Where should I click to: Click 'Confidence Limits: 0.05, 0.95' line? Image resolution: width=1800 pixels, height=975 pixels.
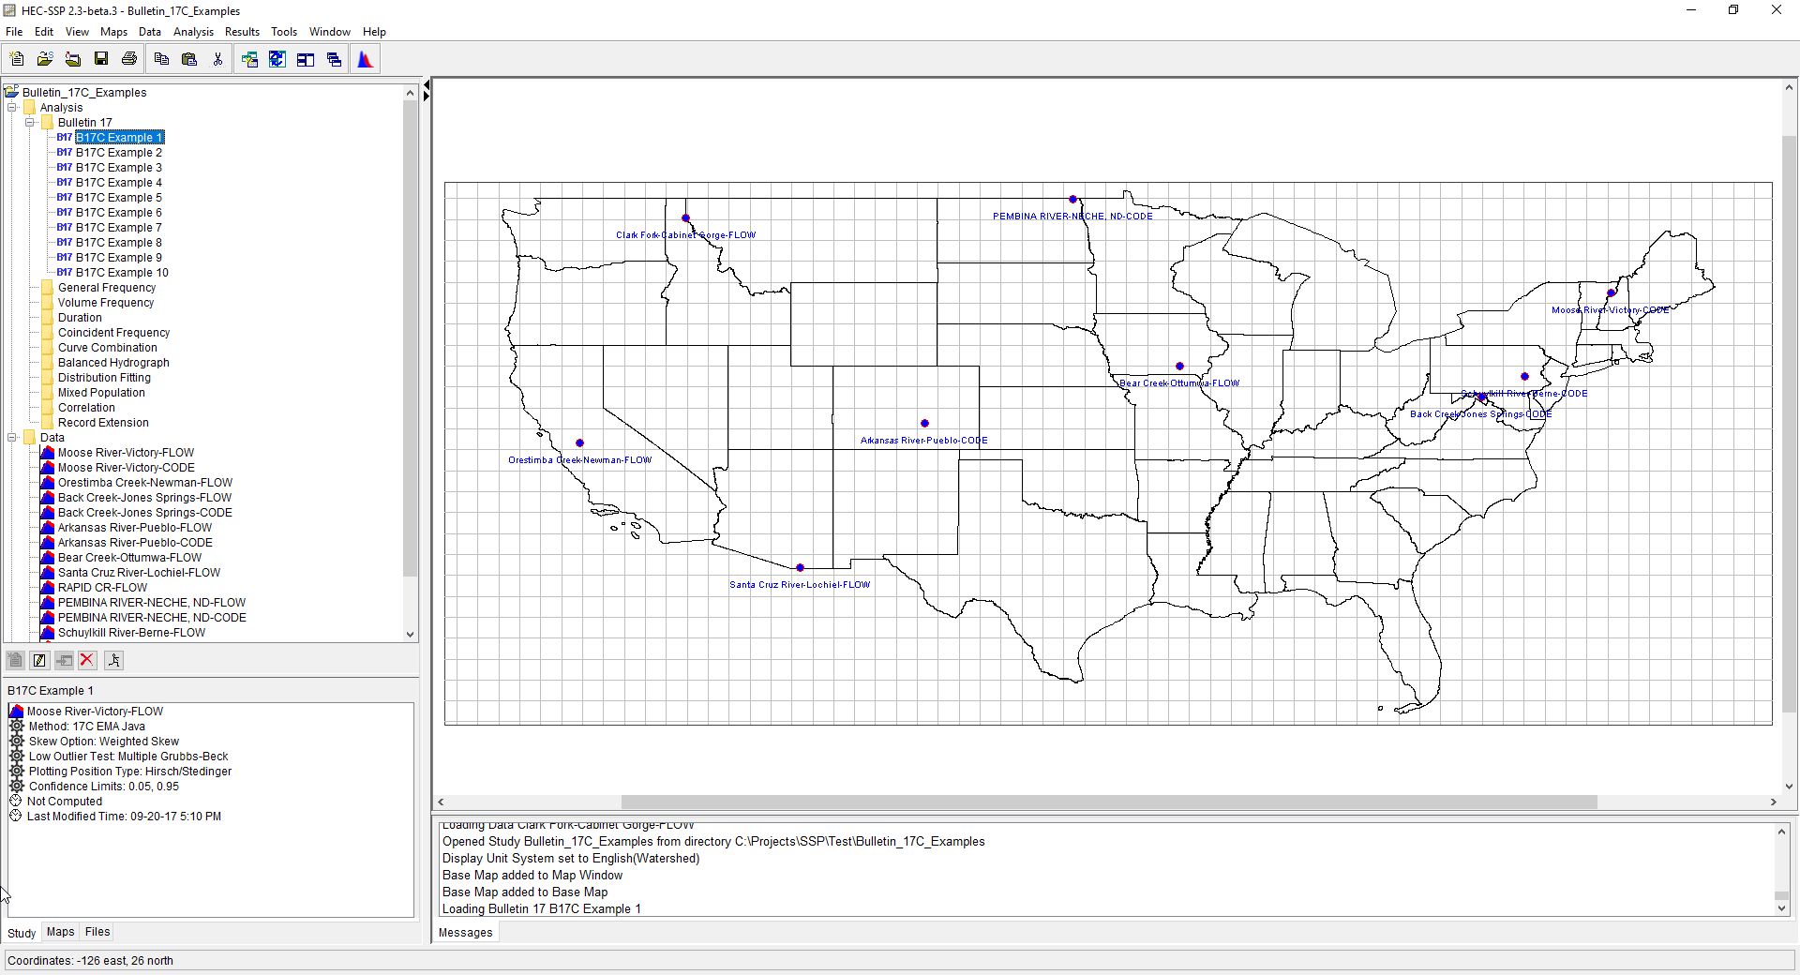104,787
